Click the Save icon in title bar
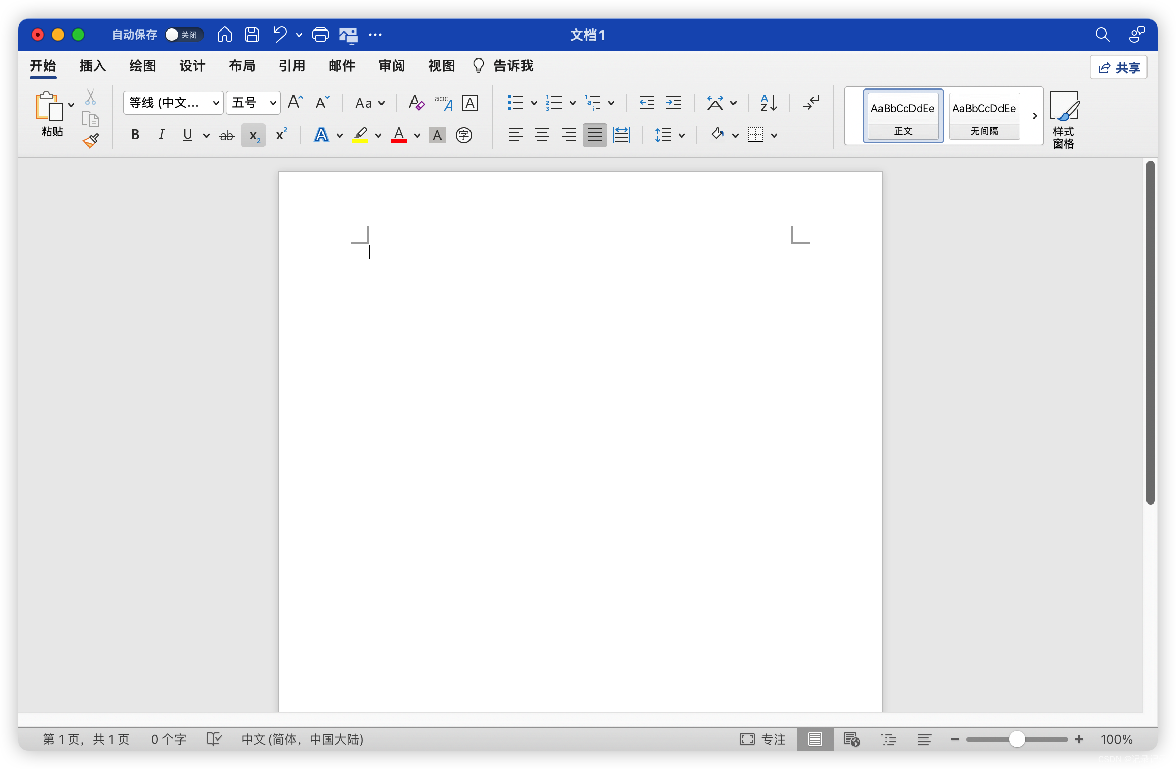The height and width of the screenshot is (769, 1176). pos(252,35)
